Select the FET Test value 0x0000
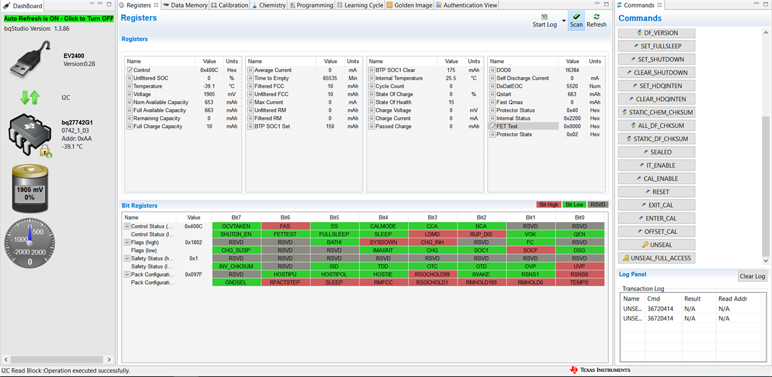 tap(572, 126)
